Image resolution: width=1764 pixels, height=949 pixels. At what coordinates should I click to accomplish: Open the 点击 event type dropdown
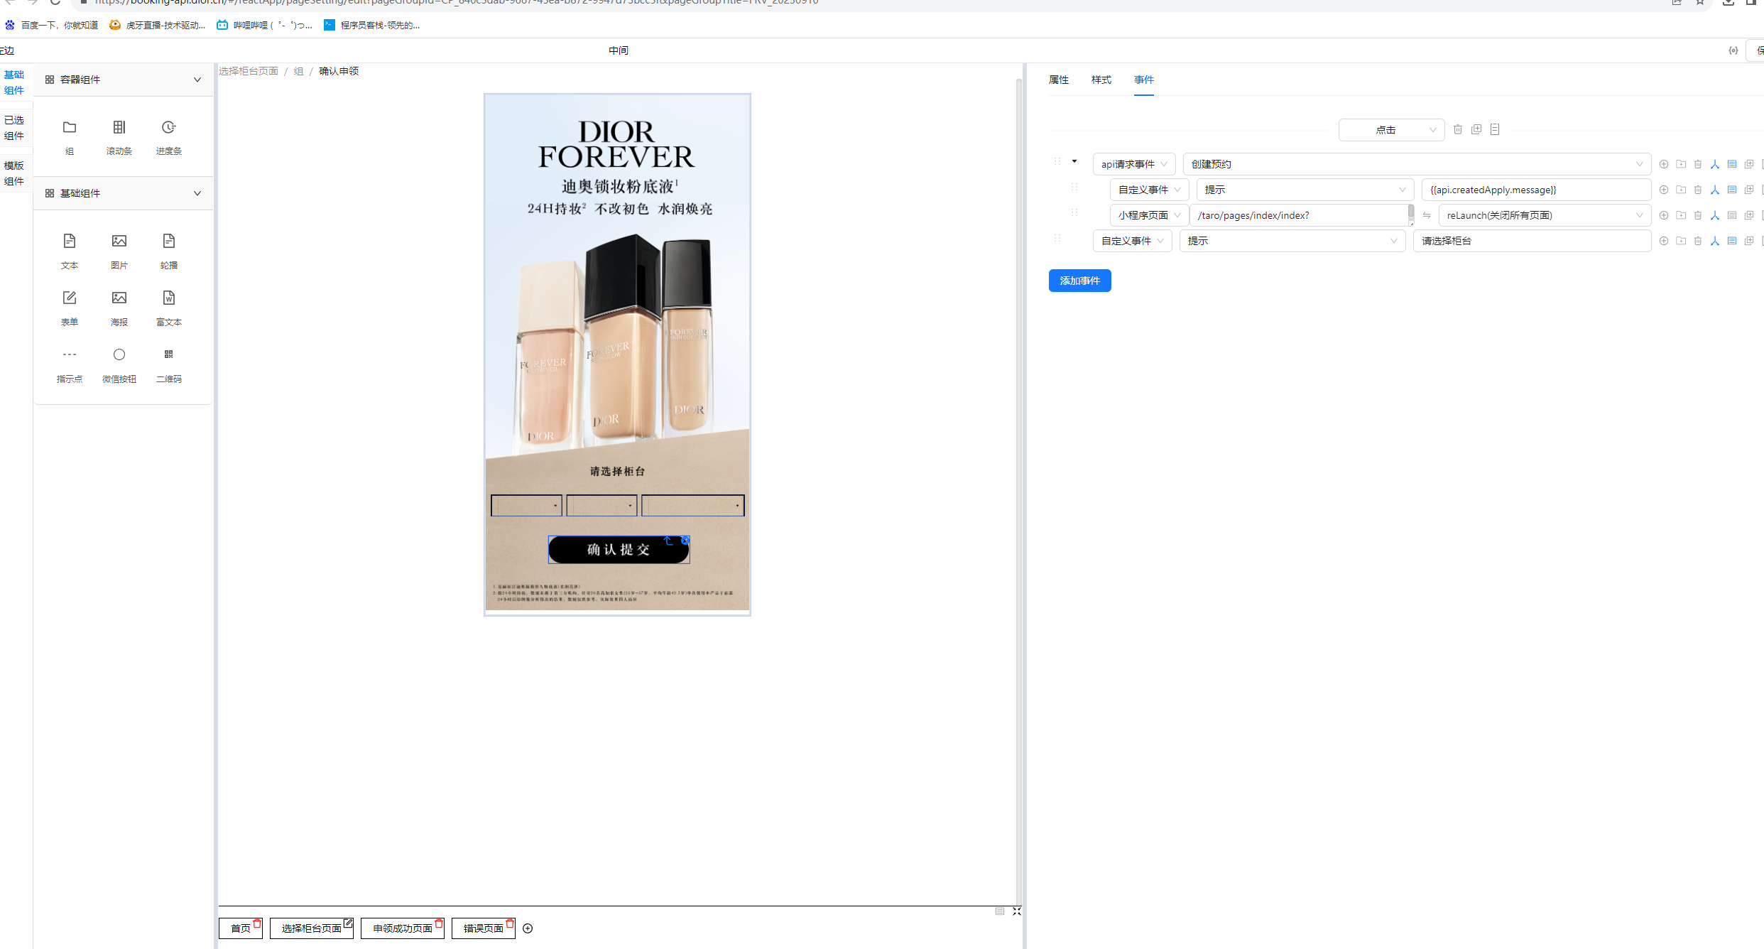[x=1391, y=130]
